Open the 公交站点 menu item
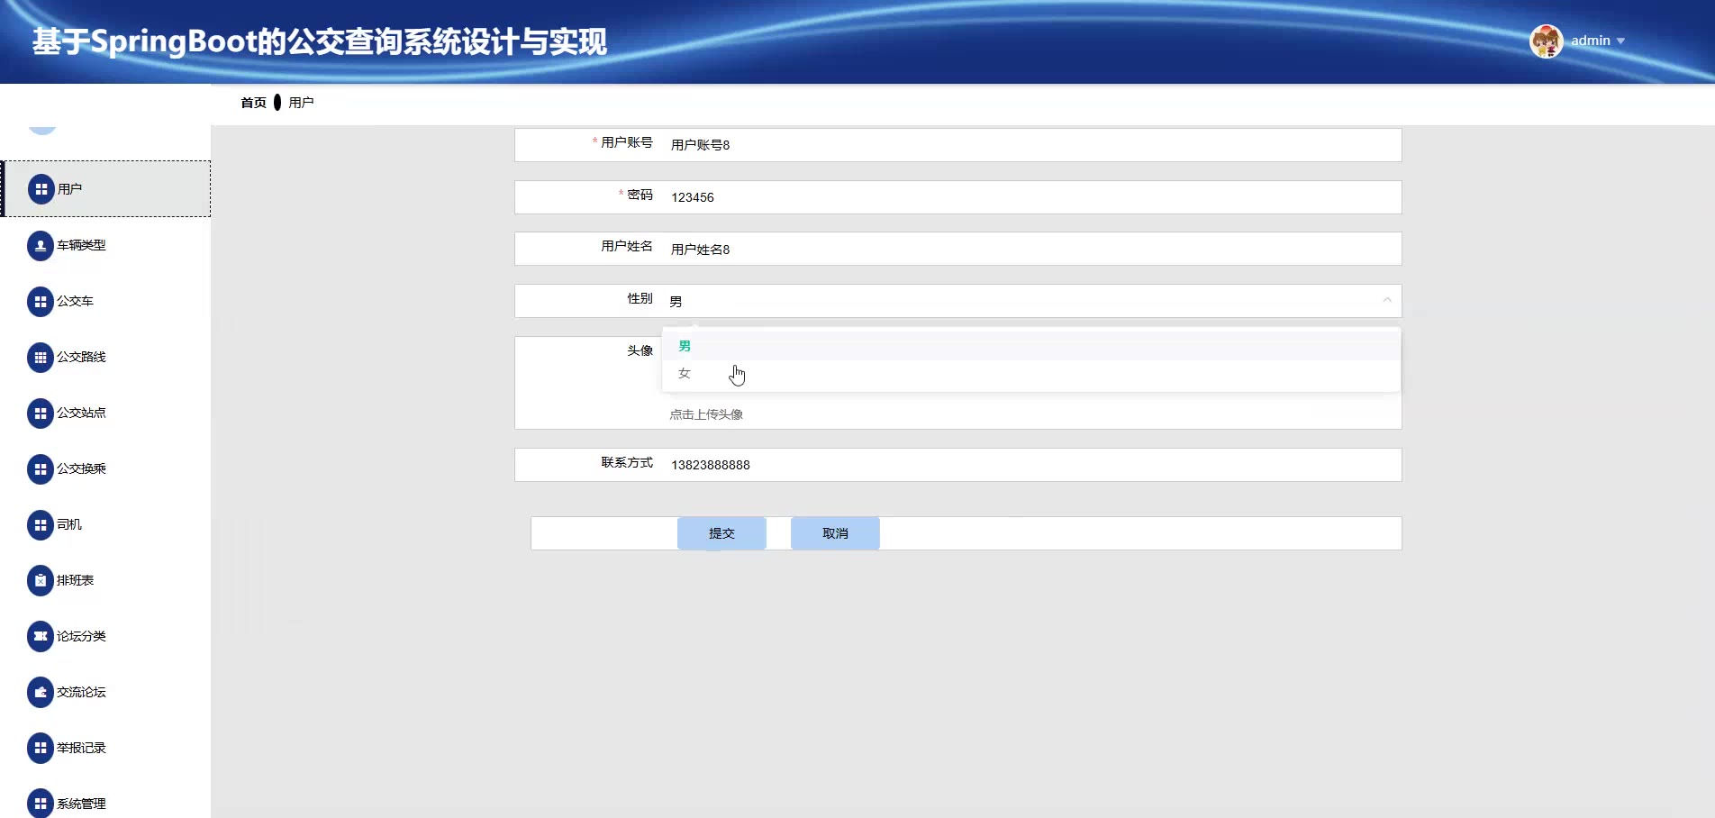 coord(106,413)
